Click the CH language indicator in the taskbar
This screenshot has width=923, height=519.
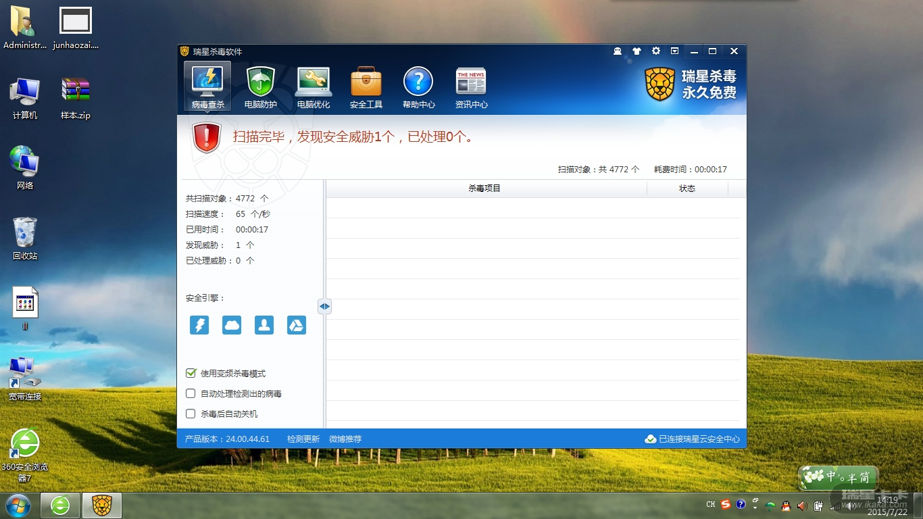[711, 505]
